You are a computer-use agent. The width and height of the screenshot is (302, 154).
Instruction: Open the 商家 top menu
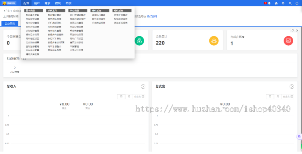point(47,3)
